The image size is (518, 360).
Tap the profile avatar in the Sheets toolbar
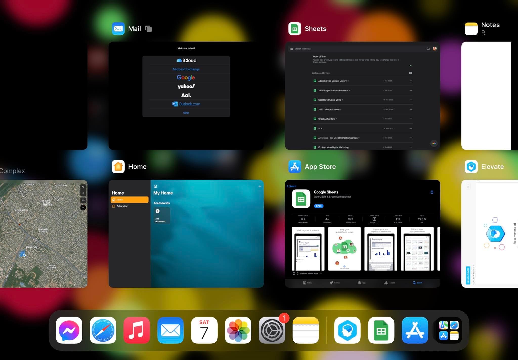click(x=435, y=48)
